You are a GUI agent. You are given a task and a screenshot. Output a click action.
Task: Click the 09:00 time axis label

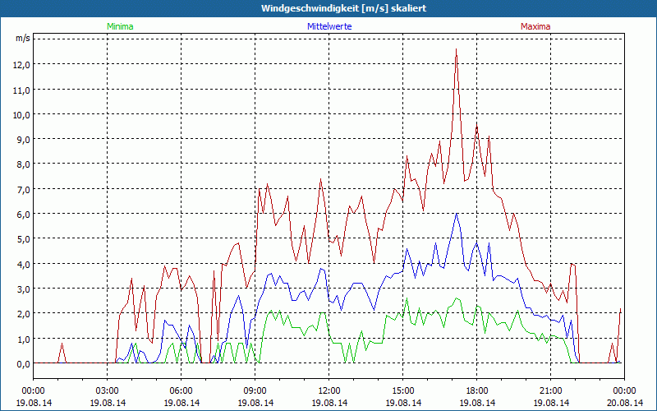(255, 391)
